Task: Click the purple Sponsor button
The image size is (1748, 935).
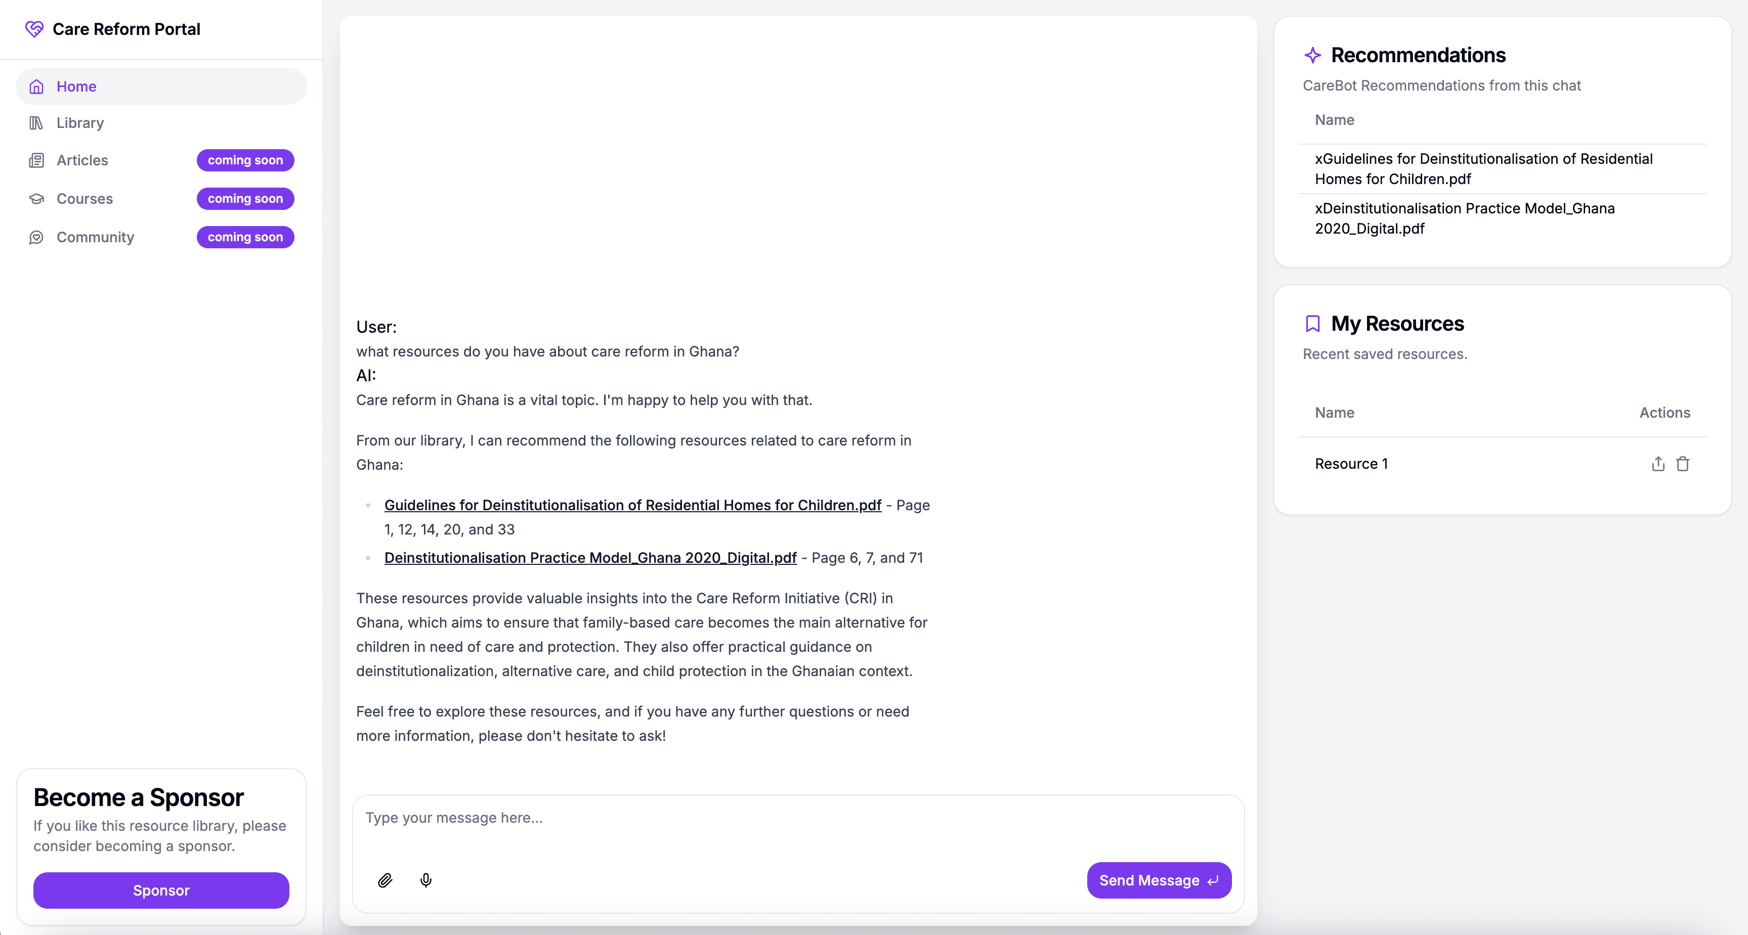Action: (x=161, y=891)
